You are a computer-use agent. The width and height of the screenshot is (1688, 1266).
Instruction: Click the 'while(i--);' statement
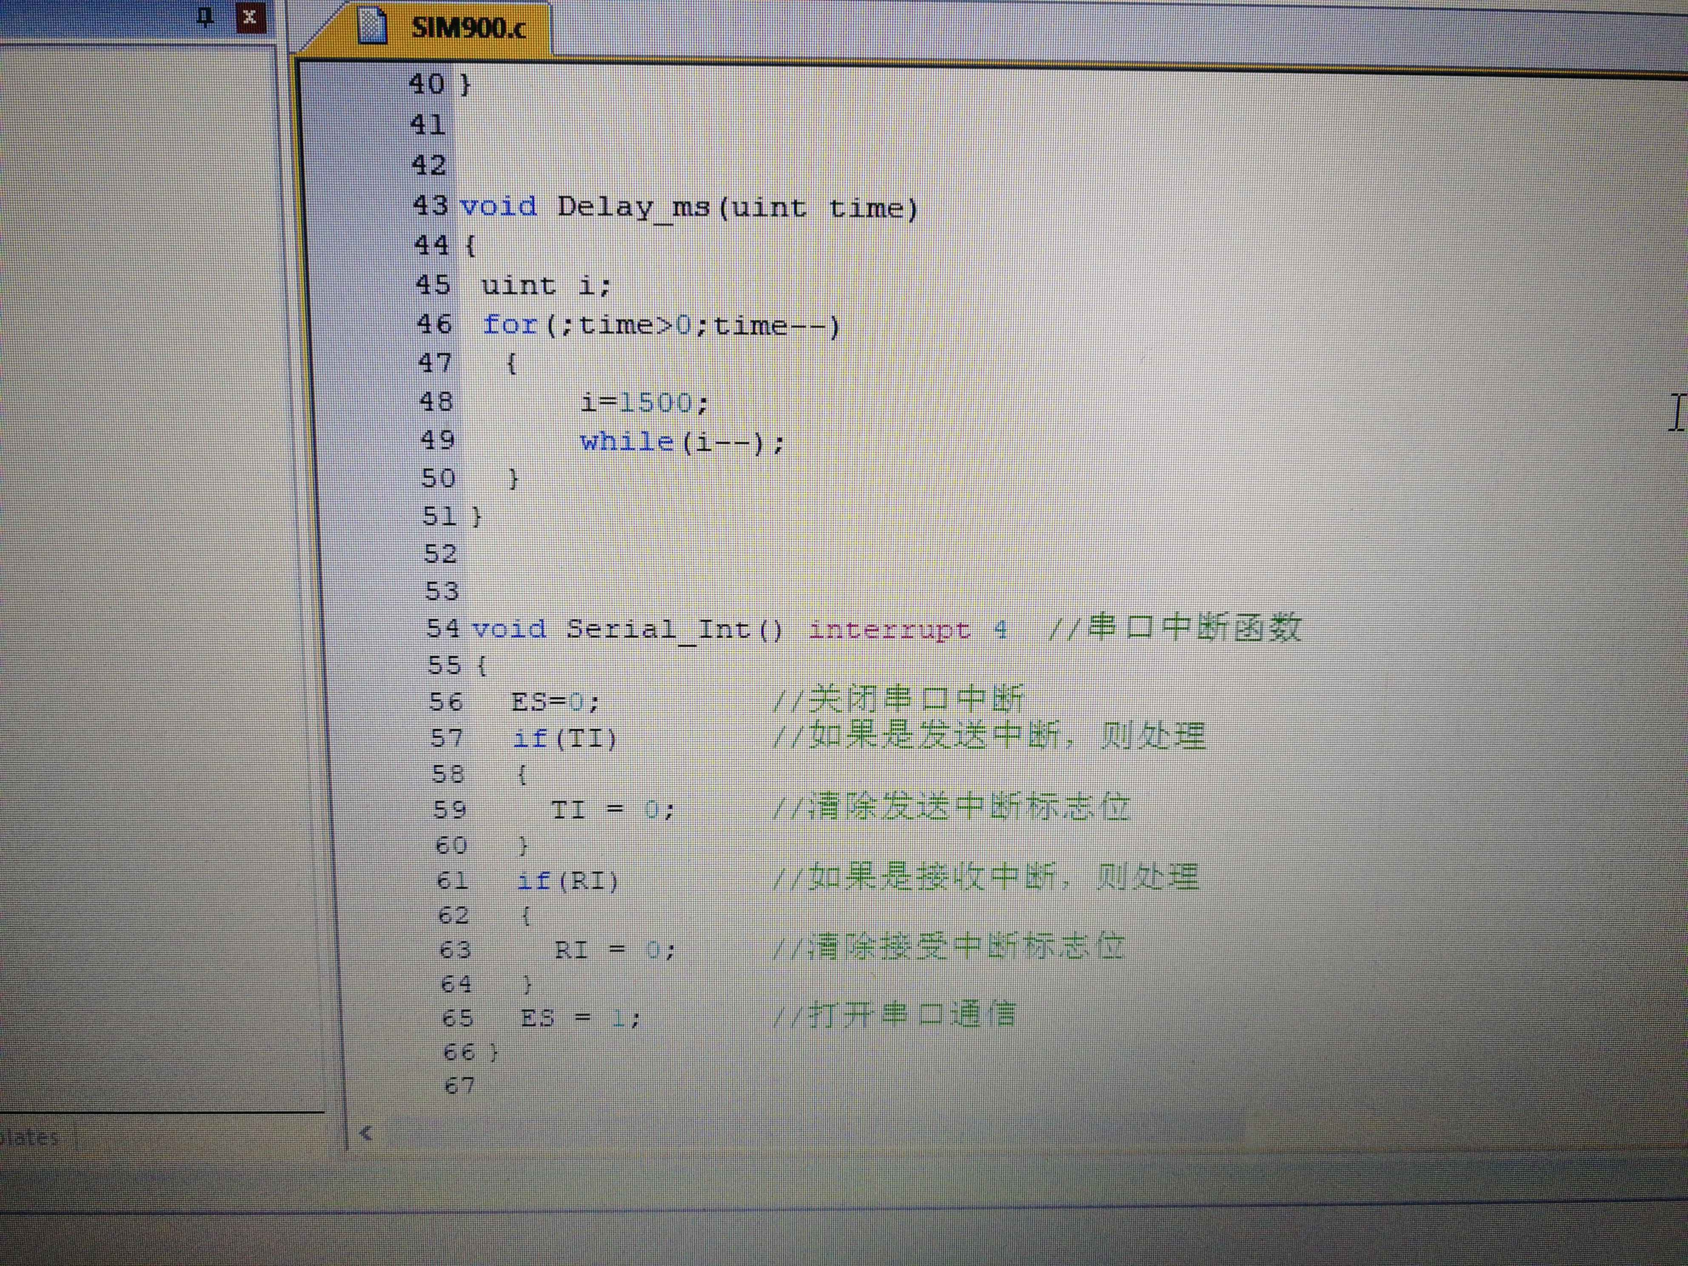click(x=682, y=442)
